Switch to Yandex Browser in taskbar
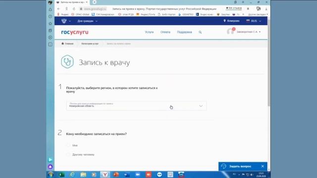 pos(105,175)
